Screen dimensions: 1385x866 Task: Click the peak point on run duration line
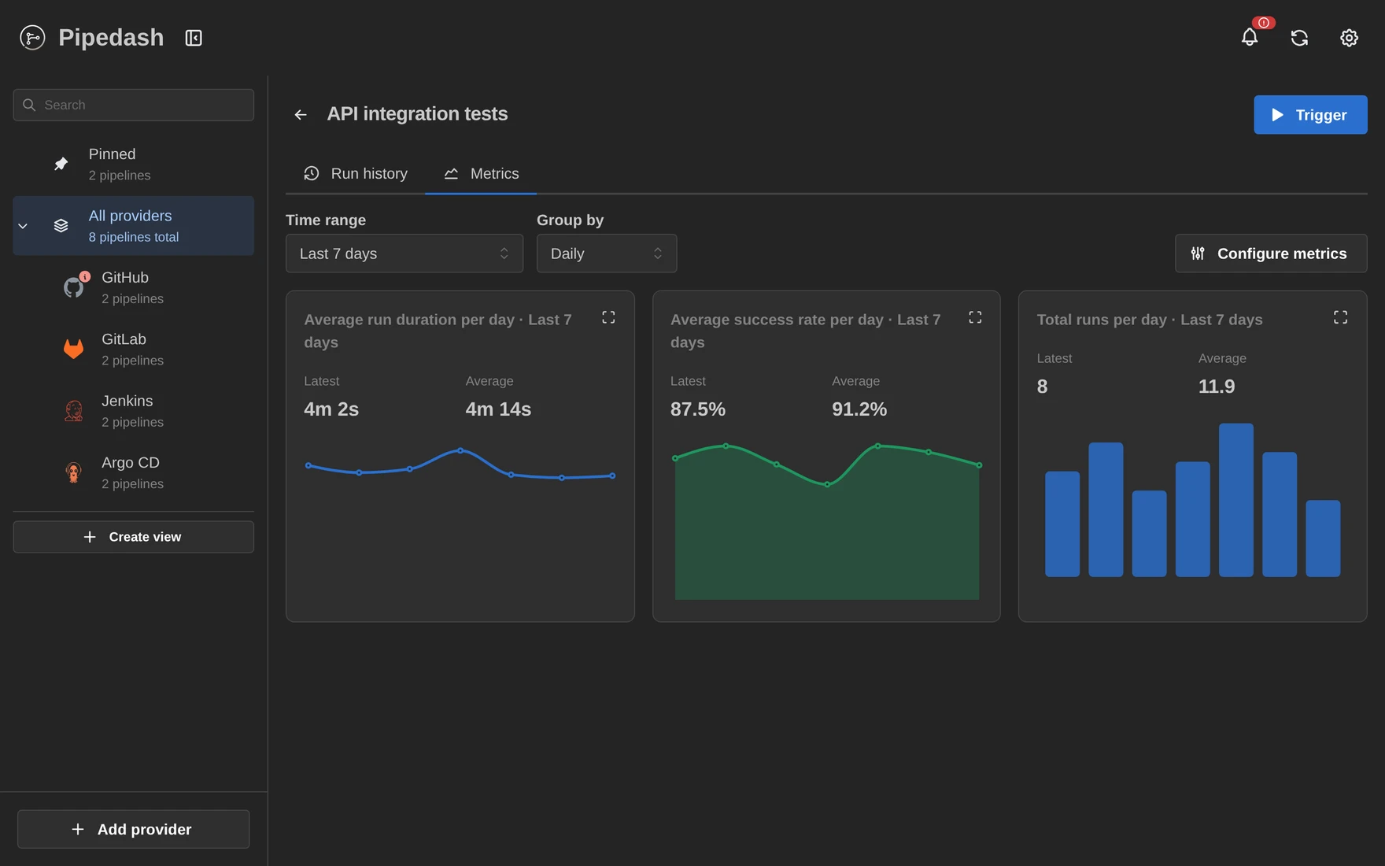tap(460, 450)
